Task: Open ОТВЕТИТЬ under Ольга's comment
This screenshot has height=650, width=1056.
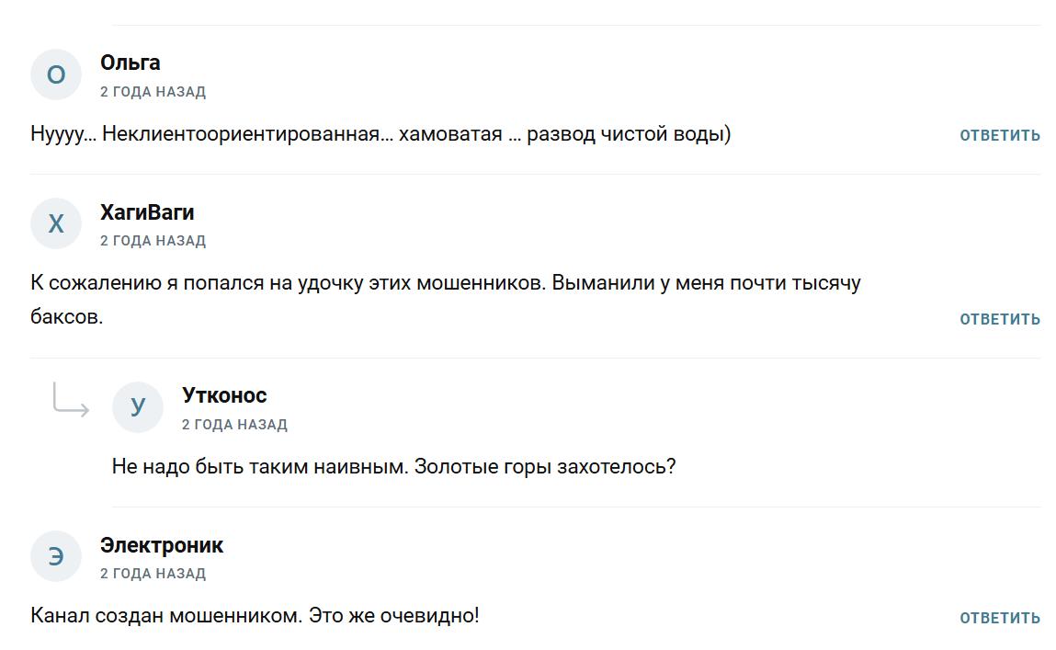Action: pyautogui.click(x=998, y=134)
